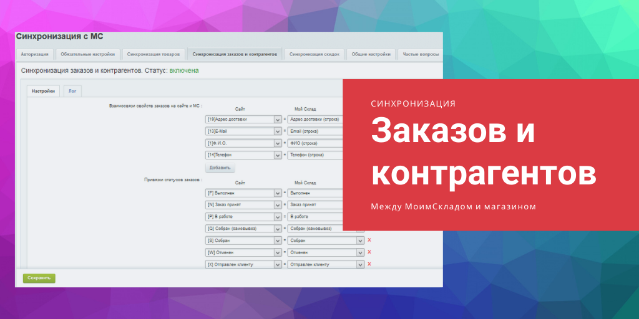This screenshot has width=639, height=319.
Task: Open Частые вопросы tab
Action: tap(420, 54)
